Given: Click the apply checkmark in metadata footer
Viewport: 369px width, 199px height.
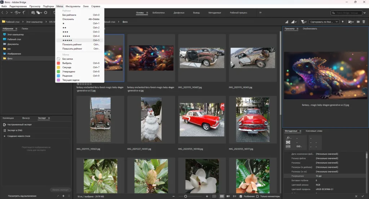Looking at the screenshot, I should tap(363, 196).
